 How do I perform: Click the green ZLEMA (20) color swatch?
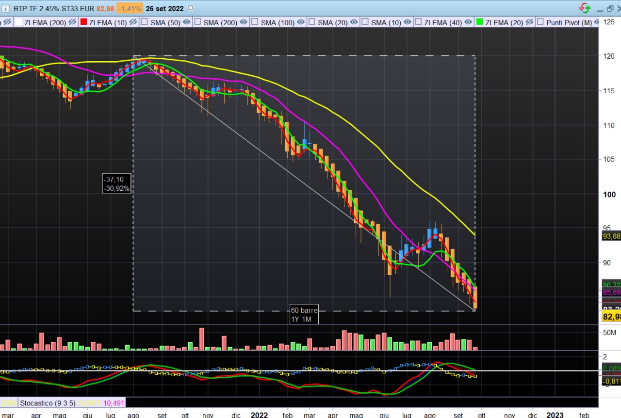[x=479, y=22]
